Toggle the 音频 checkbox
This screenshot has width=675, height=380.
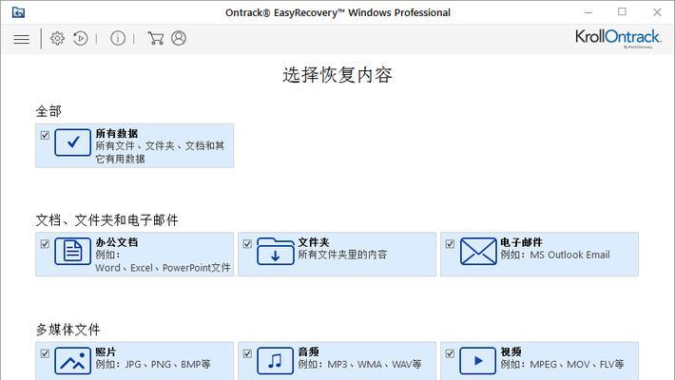pos(247,353)
